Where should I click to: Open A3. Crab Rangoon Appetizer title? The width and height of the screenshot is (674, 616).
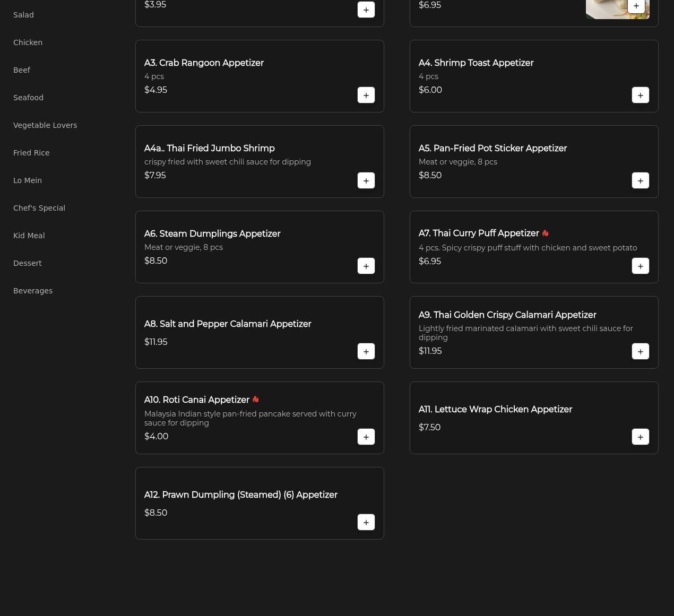pos(204,63)
